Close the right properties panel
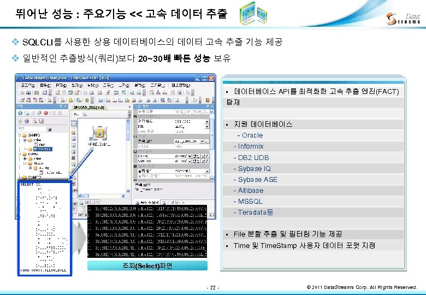426x295 pixels. coord(212,106)
